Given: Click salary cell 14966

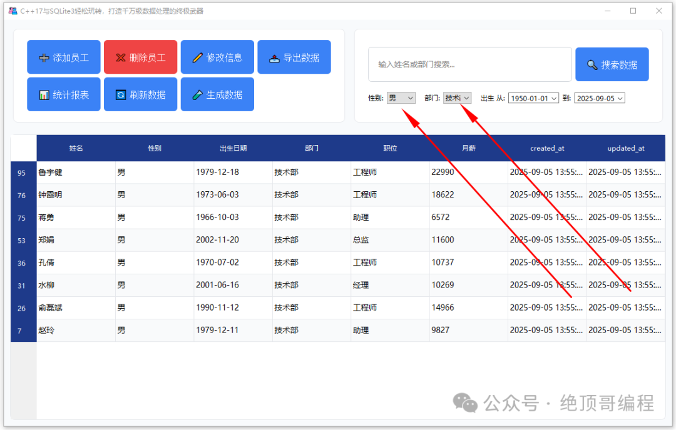Looking at the screenshot, I should [x=468, y=307].
